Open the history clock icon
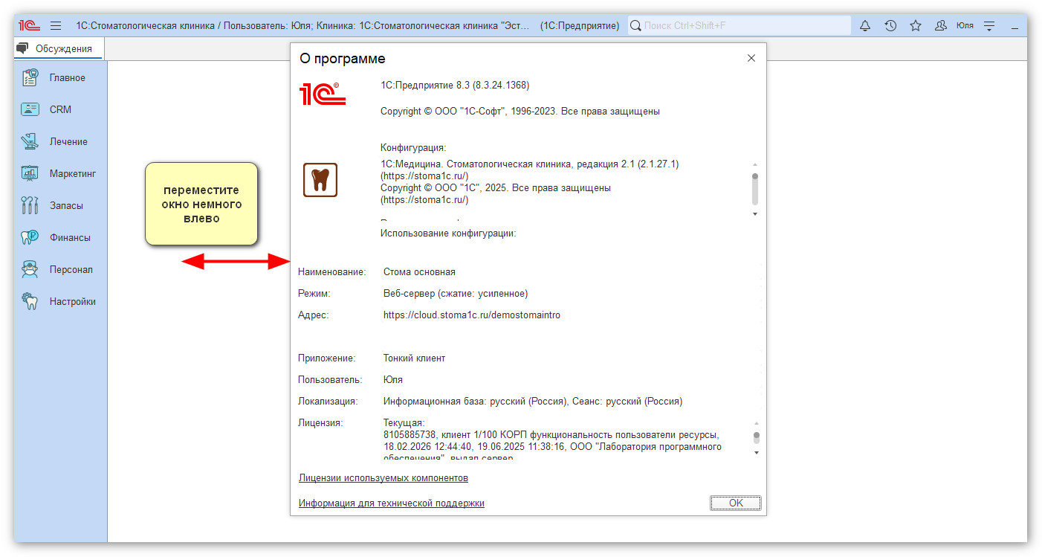The height and width of the screenshot is (557, 1042). click(x=890, y=25)
